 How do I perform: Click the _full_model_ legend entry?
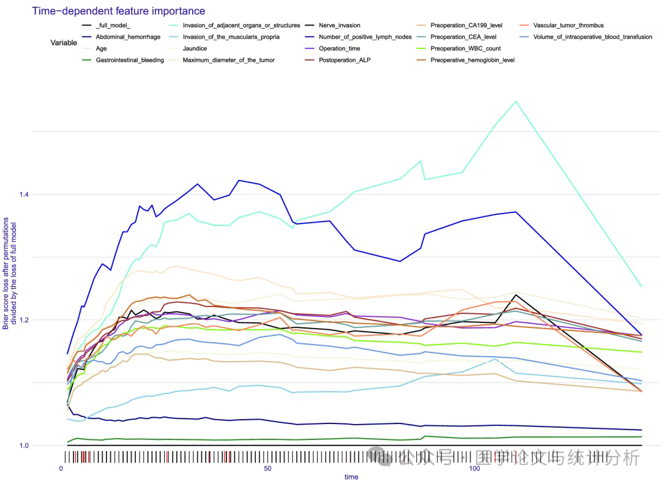[106, 25]
